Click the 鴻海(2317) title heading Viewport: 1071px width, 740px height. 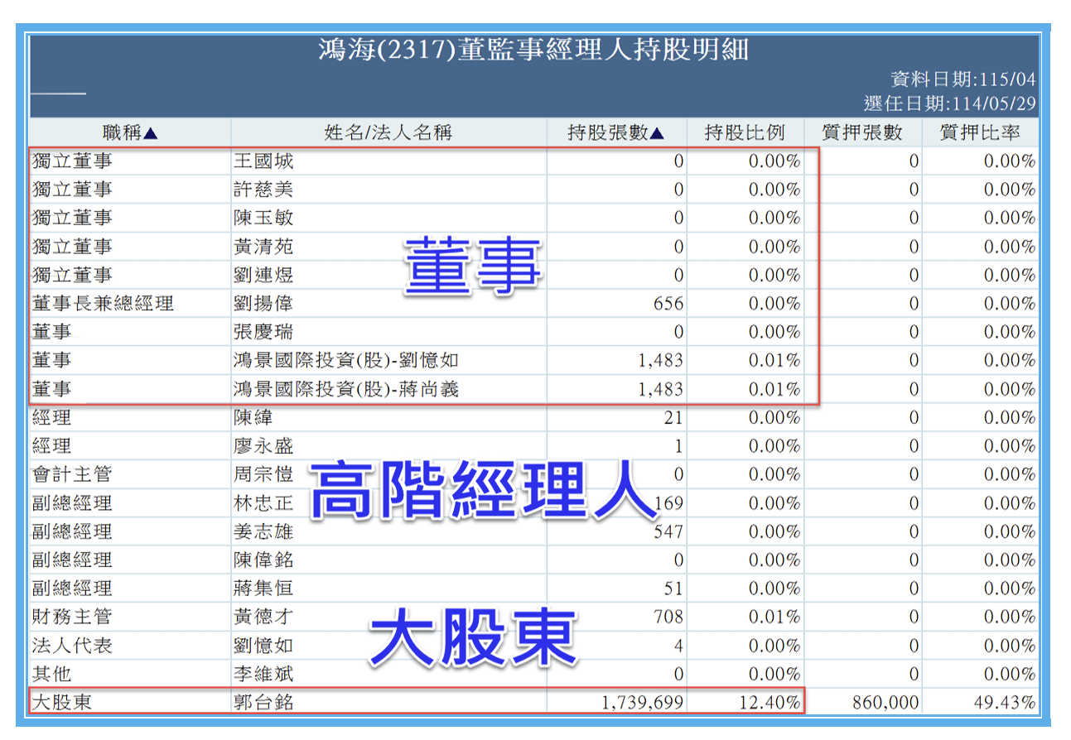pos(533,50)
